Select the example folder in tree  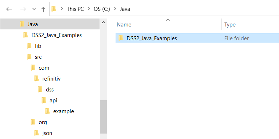pos(63,111)
